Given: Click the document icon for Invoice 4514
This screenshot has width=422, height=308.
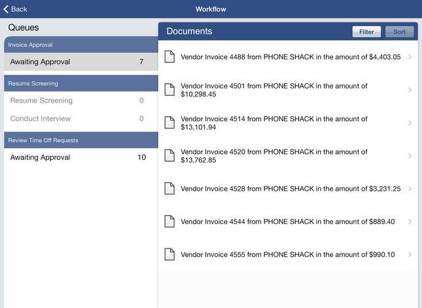Looking at the screenshot, I should tap(169, 123).
